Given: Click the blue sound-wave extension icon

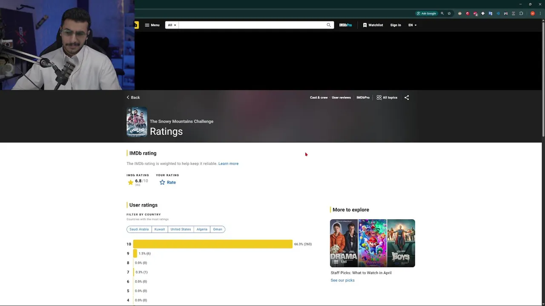Looking at the screenshot, I should pyautogui.click(x=498, y=14).
